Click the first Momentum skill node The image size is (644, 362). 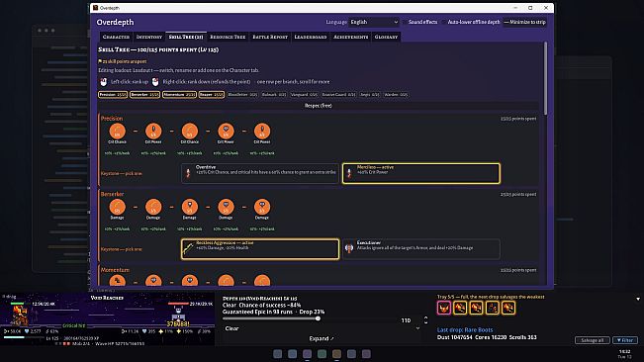click(x=117, y=281)
